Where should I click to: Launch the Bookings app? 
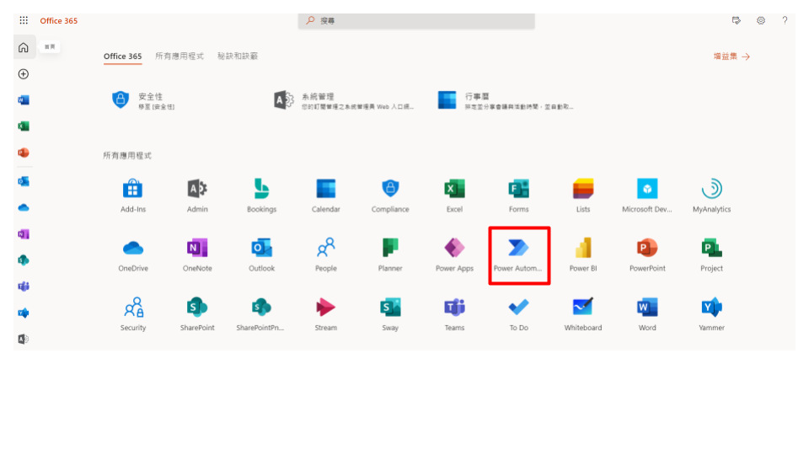261,196
